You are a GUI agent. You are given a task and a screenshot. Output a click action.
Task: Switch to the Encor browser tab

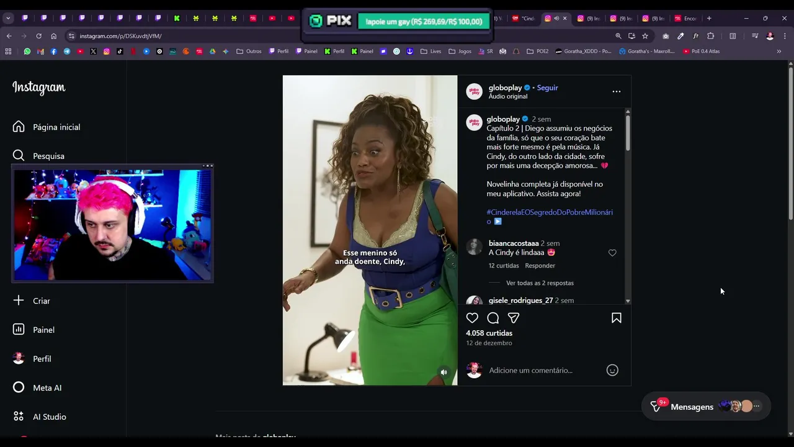tap(685, 18)
